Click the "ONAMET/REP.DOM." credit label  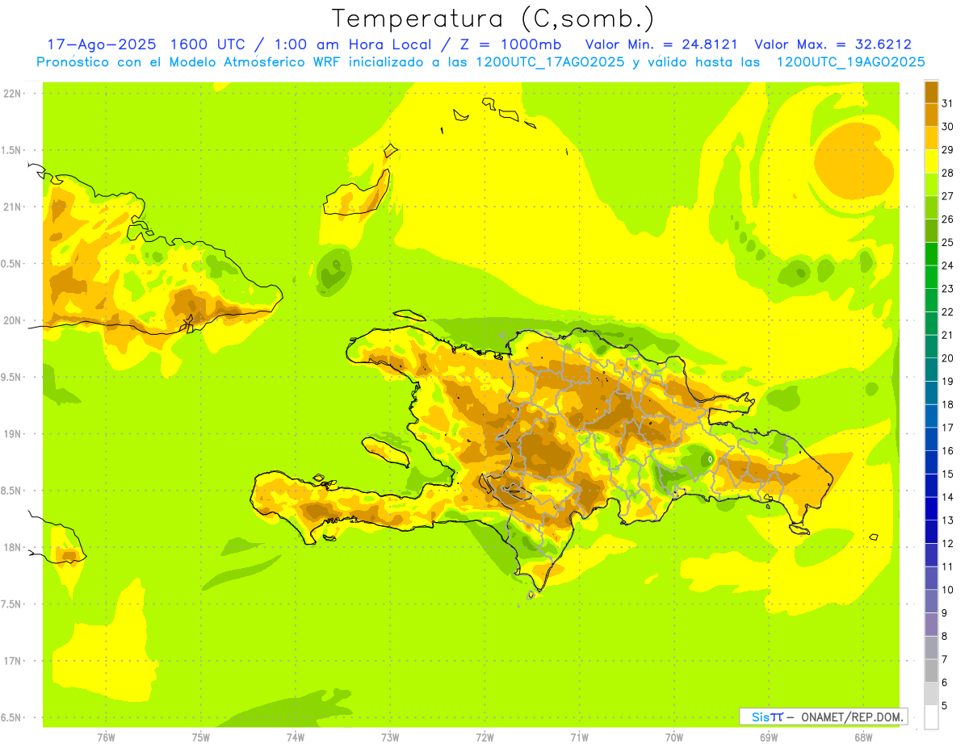tap(852, 717)
